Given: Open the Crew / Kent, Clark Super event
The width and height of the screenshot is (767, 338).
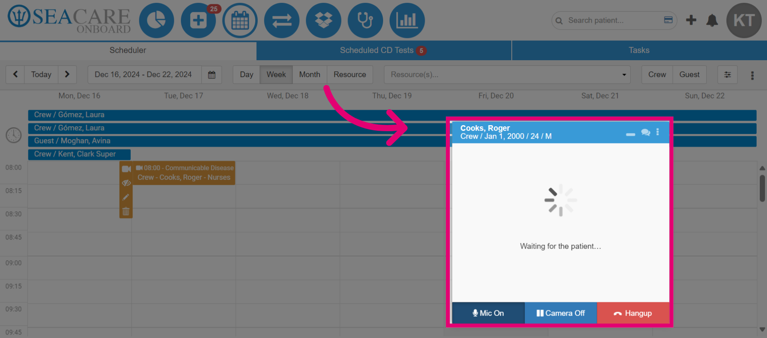Looking at the screenshot, I should pyautogui.click(x=79, y=154).
